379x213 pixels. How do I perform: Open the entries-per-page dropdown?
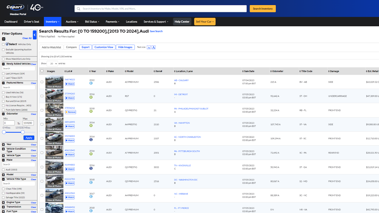pyautogui.click(x=52, y=64)
